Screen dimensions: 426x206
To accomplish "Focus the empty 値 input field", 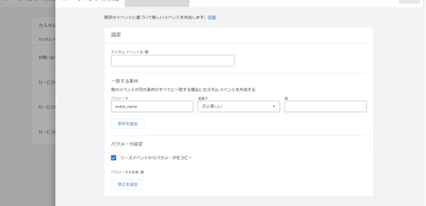I will 326,106.
